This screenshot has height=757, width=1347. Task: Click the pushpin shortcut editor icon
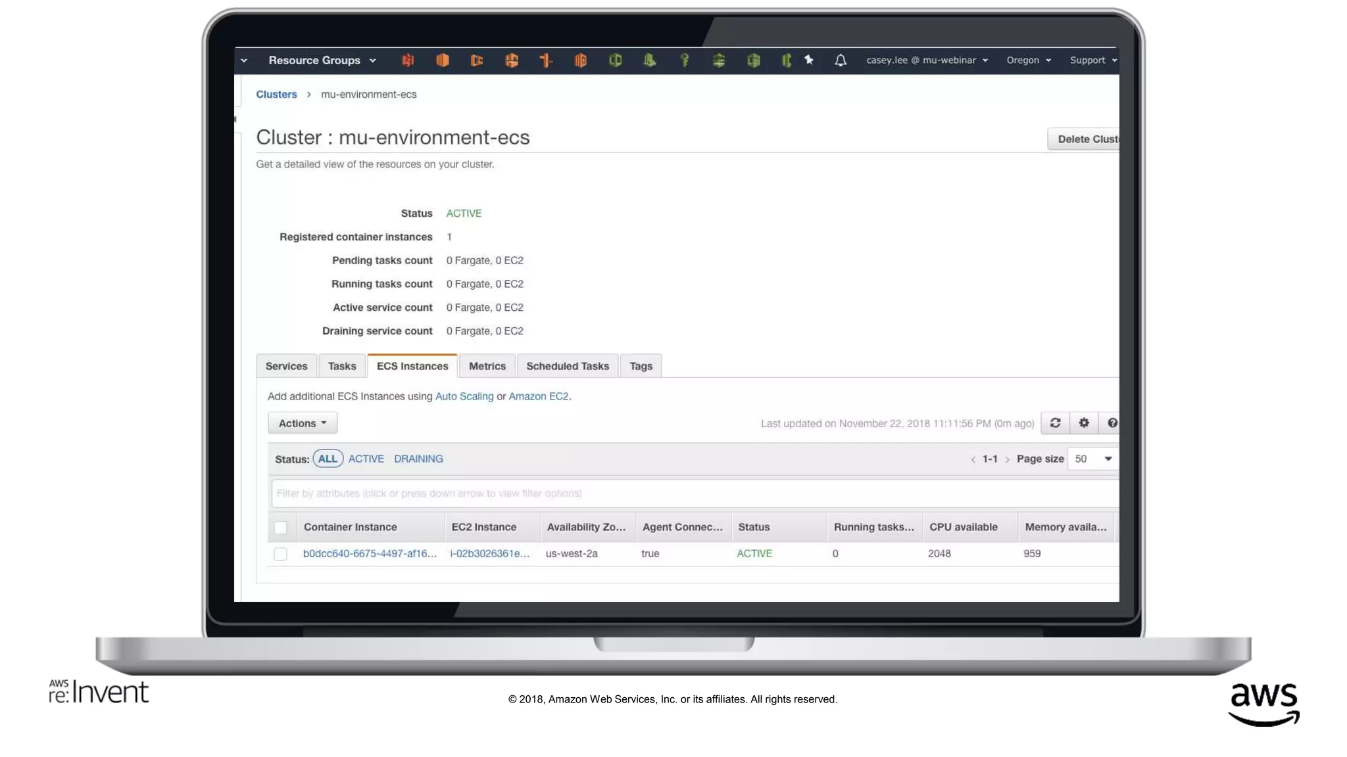[x=809, y=60]
